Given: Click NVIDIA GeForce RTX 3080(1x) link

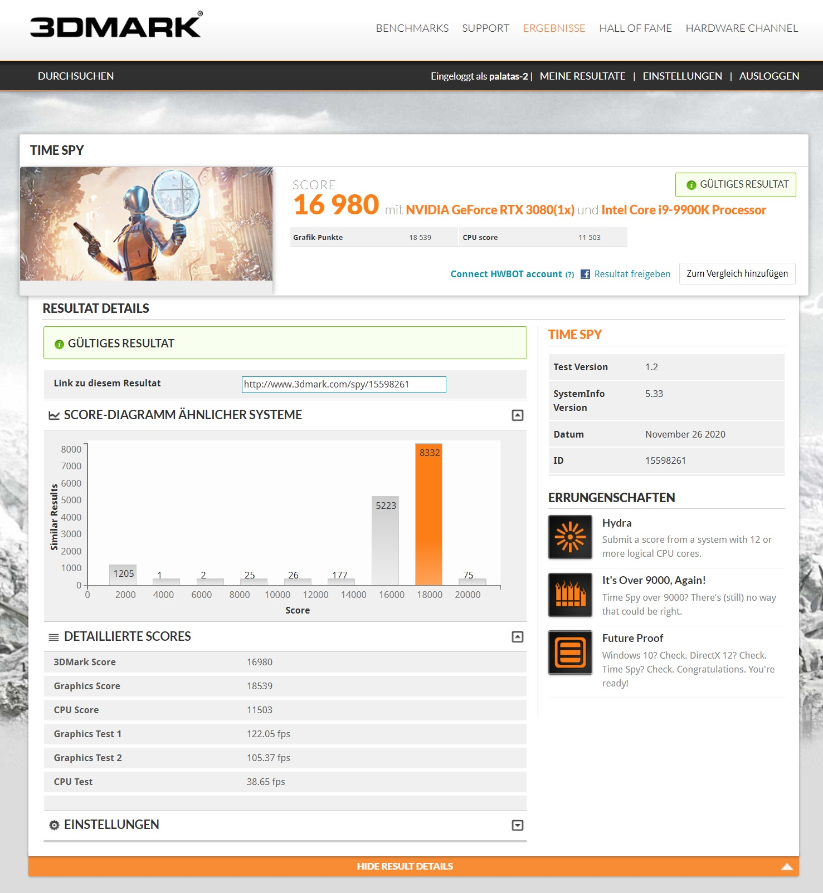Looking at the screenshot, I should [x=490, y=210].
